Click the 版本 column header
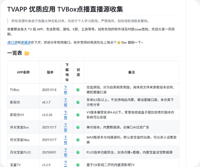 point(50,72)
